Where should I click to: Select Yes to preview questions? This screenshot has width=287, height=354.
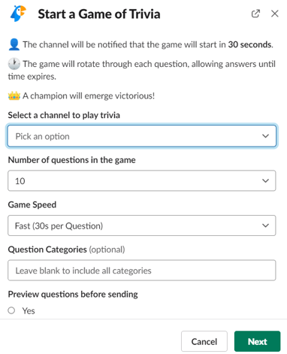(x=11, y=310)
